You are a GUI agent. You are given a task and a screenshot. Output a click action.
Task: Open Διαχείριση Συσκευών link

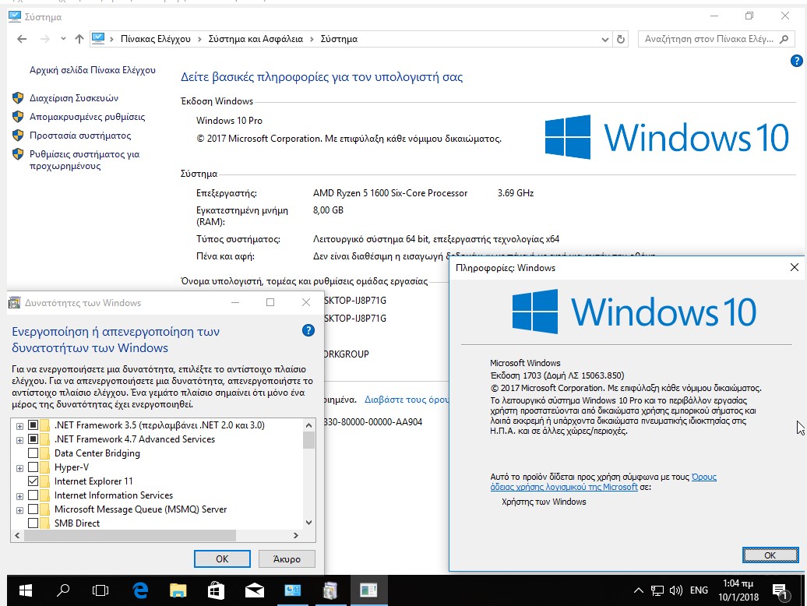[73, 97]
